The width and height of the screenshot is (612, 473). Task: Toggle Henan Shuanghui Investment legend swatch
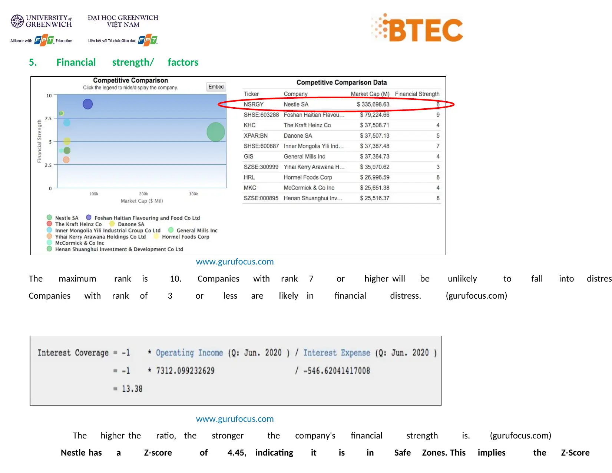[x=49, y=249]
